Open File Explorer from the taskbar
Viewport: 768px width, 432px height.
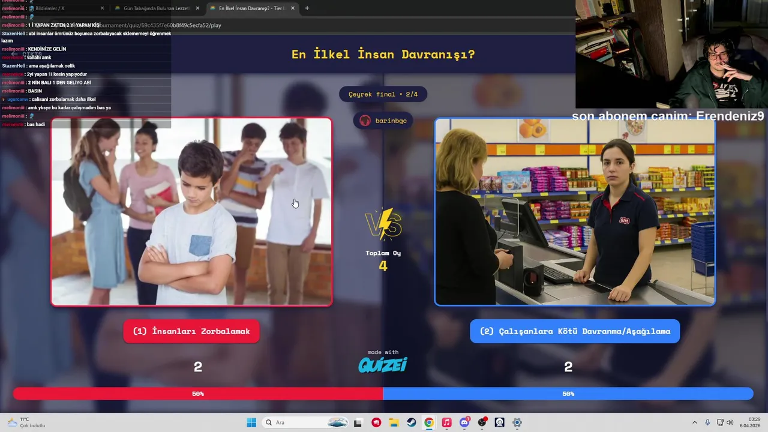394,422
